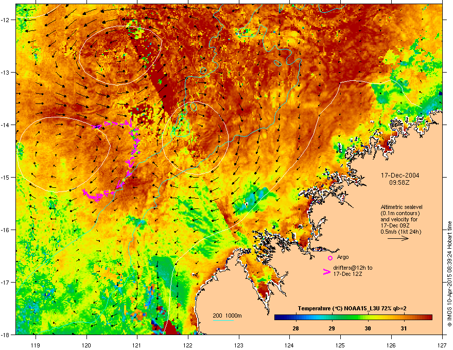
Task: Click the 28 tick label on colorbar
Action: (295, 328)
